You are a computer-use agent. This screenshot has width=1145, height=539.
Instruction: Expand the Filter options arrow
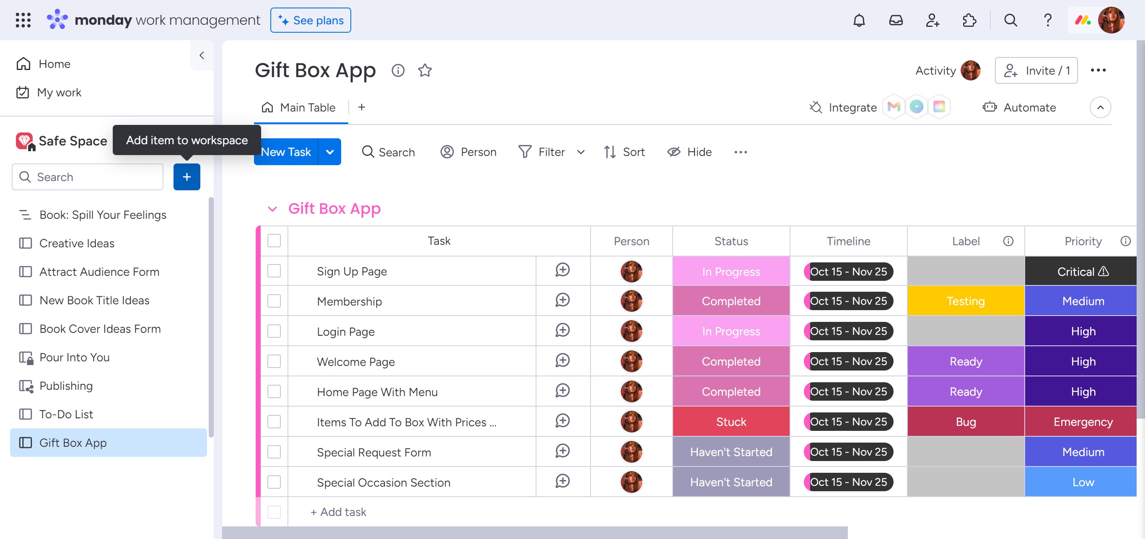pyautogui.click(x=580, y=152)
